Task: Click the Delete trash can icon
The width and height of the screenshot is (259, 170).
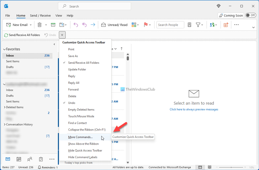Action: click(x=39, y=25)
